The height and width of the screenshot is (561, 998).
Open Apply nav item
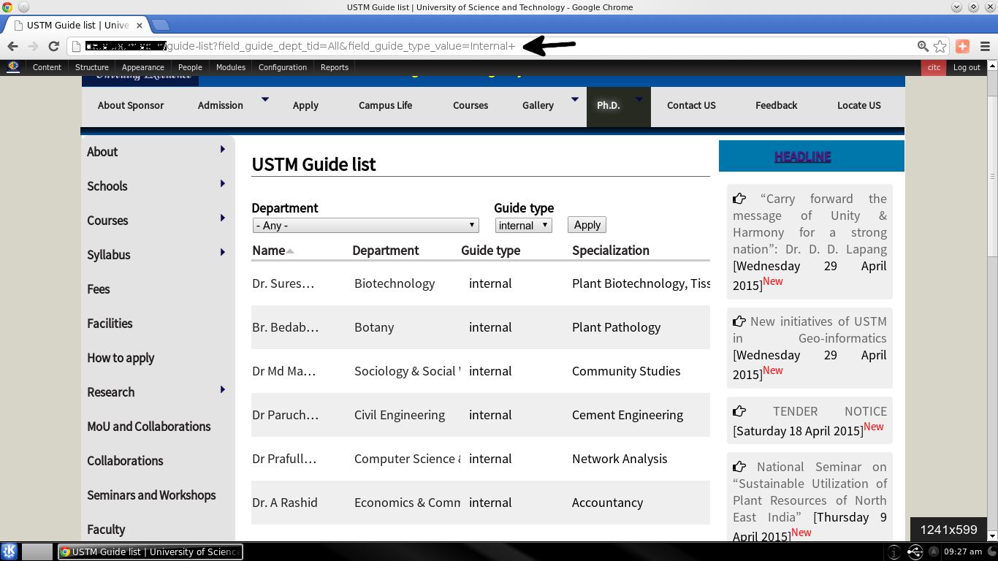305,105
